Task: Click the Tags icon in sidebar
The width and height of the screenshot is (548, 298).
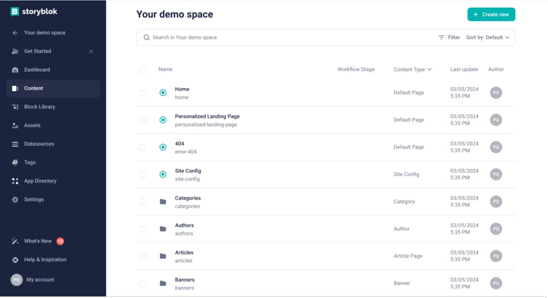Action: pos(15,162)
